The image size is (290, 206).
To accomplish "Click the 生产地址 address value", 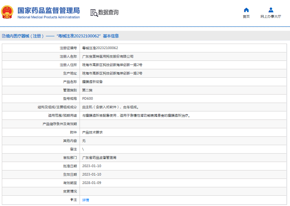I will point(112,73).
